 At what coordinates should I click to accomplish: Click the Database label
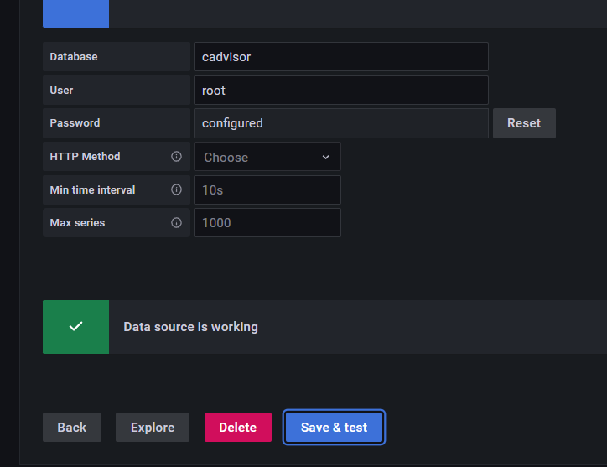click(74, 57)
